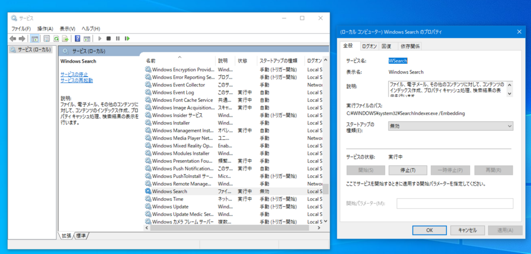Image resolution: width=531 pixels, height=254 pixels.
Task: Switch to the 依存関係 tab
Action: [410, 46]
